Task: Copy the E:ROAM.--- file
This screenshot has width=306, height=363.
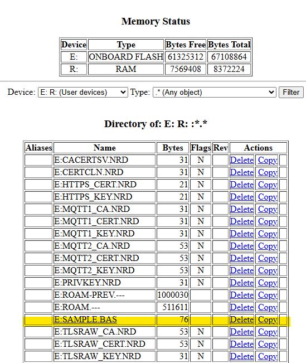Action: (268, 307)
